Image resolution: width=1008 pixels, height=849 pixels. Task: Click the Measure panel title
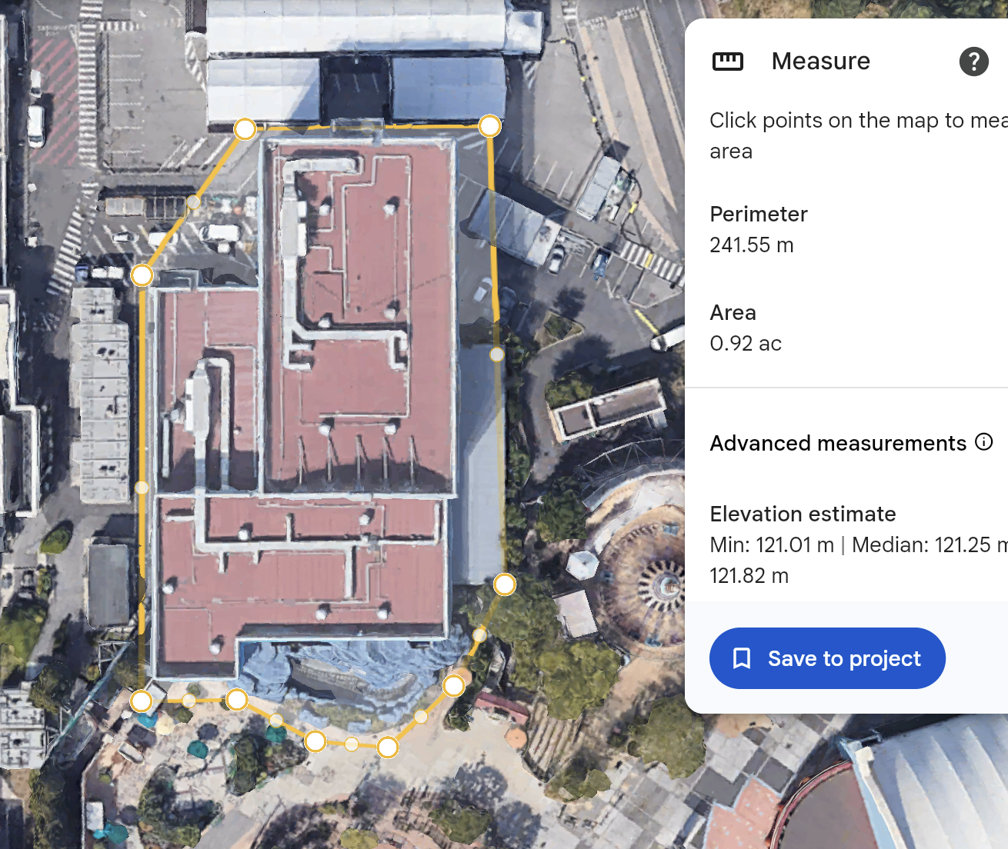(x=820, y=62)
